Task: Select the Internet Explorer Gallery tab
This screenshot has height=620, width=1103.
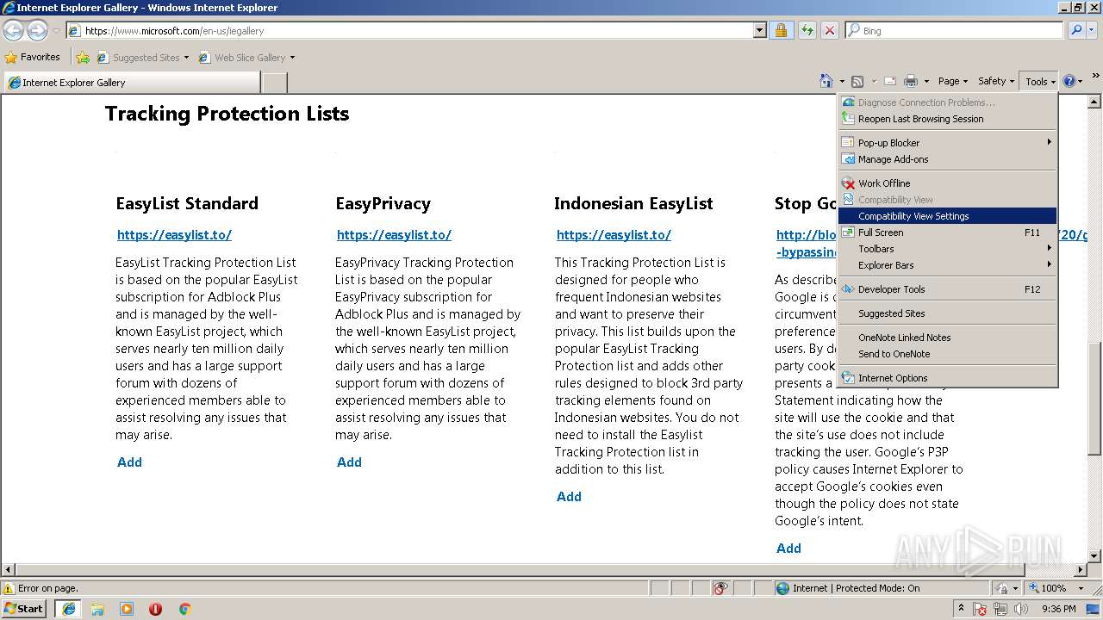Action: pos(131,83)
